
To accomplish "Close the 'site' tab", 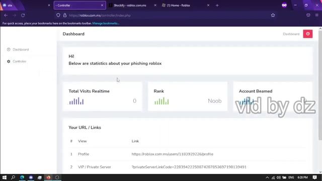I will [x=49, y=6].
